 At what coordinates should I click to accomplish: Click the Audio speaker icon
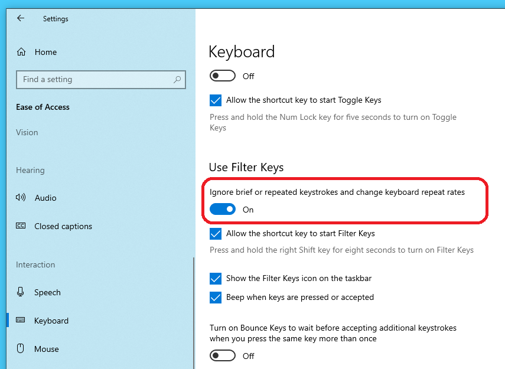click(21, 198)
